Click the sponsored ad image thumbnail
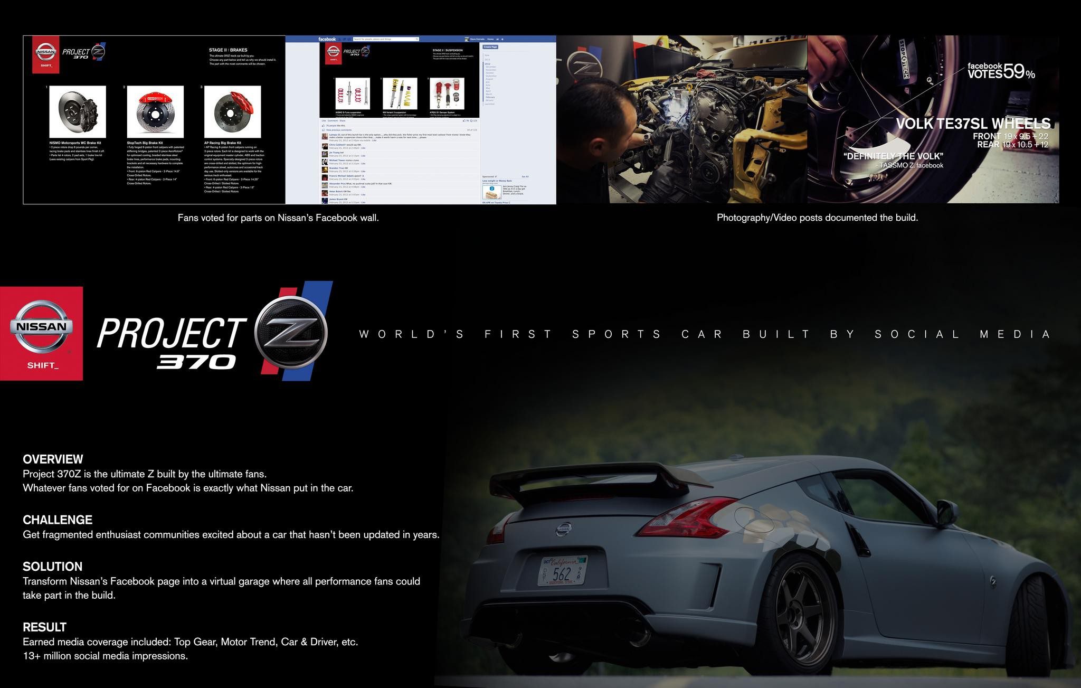1081x688 pixels. point(492,192)
